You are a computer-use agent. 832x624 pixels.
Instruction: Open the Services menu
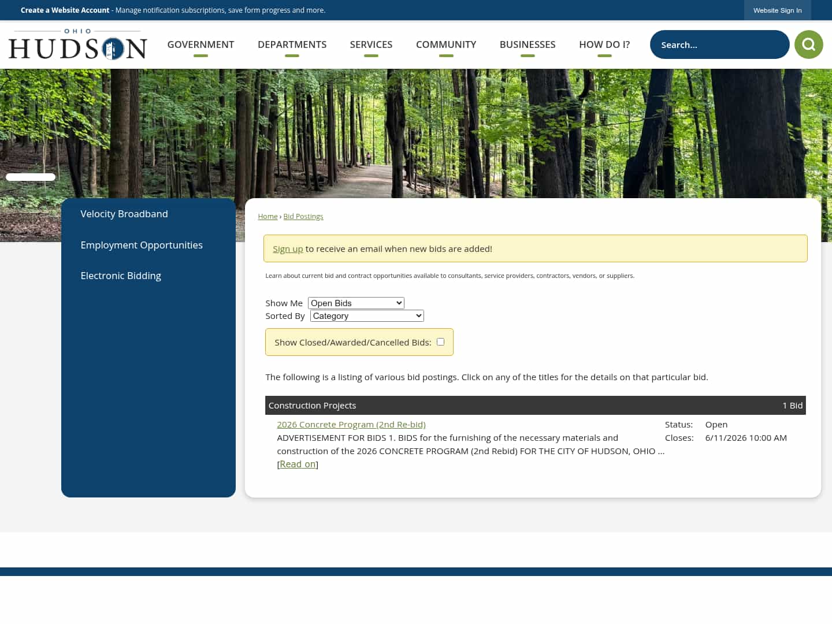tap(371, 44)
